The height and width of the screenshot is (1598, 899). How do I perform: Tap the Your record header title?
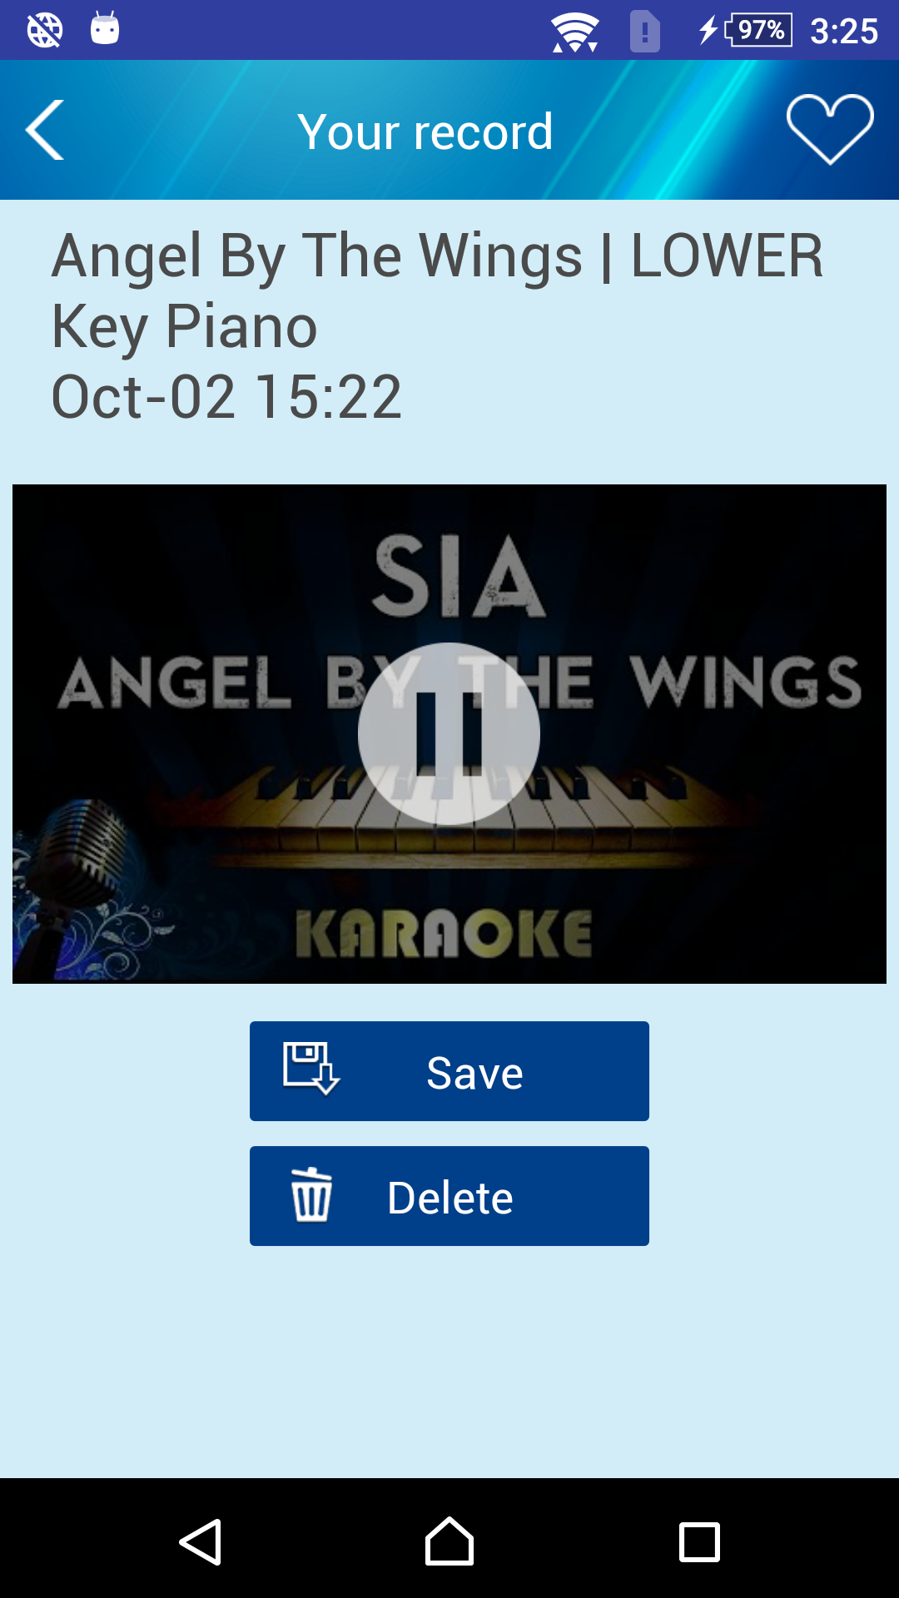425,132
